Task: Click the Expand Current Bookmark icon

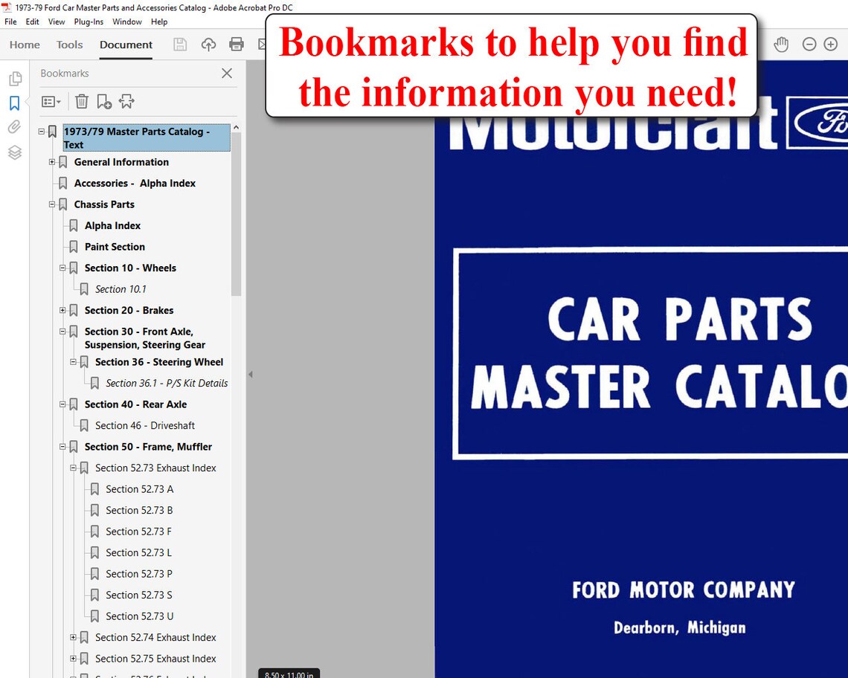Action: pos(126,101)
